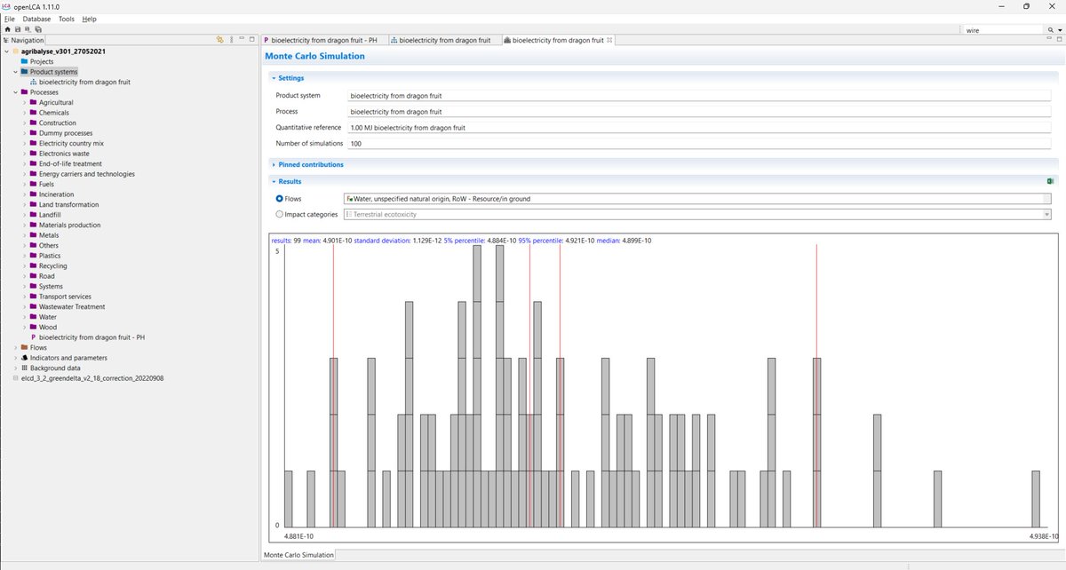Viewport: 1066px width, 570px height.
Task: Collapse the Results section
Action: (274, 181)
